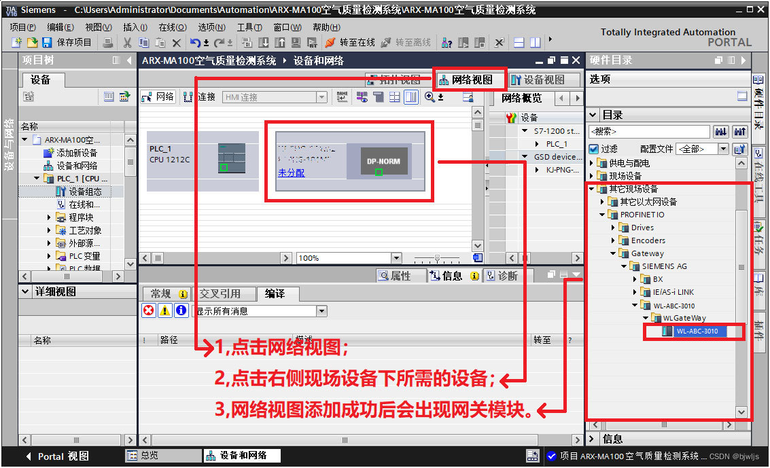Open the 工具(T) menu
The height and width of the screenshot is (468, 770).
tap(249, 27)
